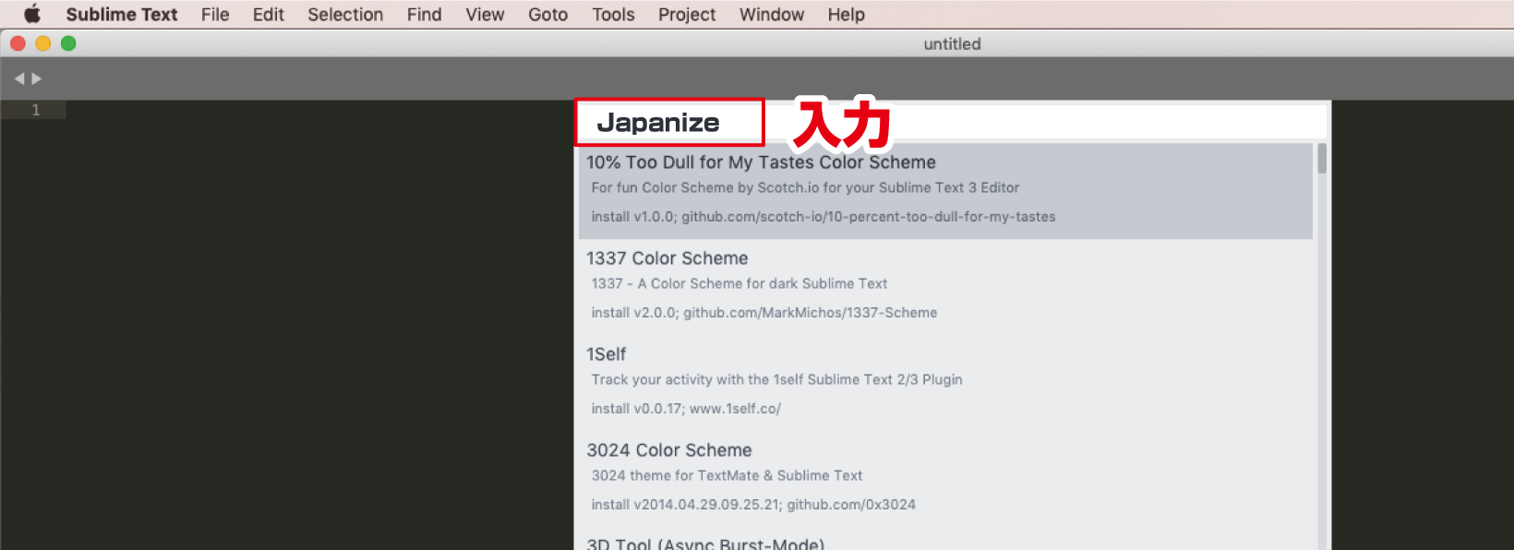Image resolution: width=1514 pixels, height=550 pixels.
Task: Open the Project menu
Action: pos(687,15)
